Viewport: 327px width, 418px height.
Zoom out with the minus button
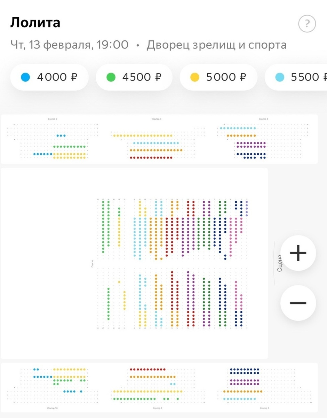(x=298, y=303)
